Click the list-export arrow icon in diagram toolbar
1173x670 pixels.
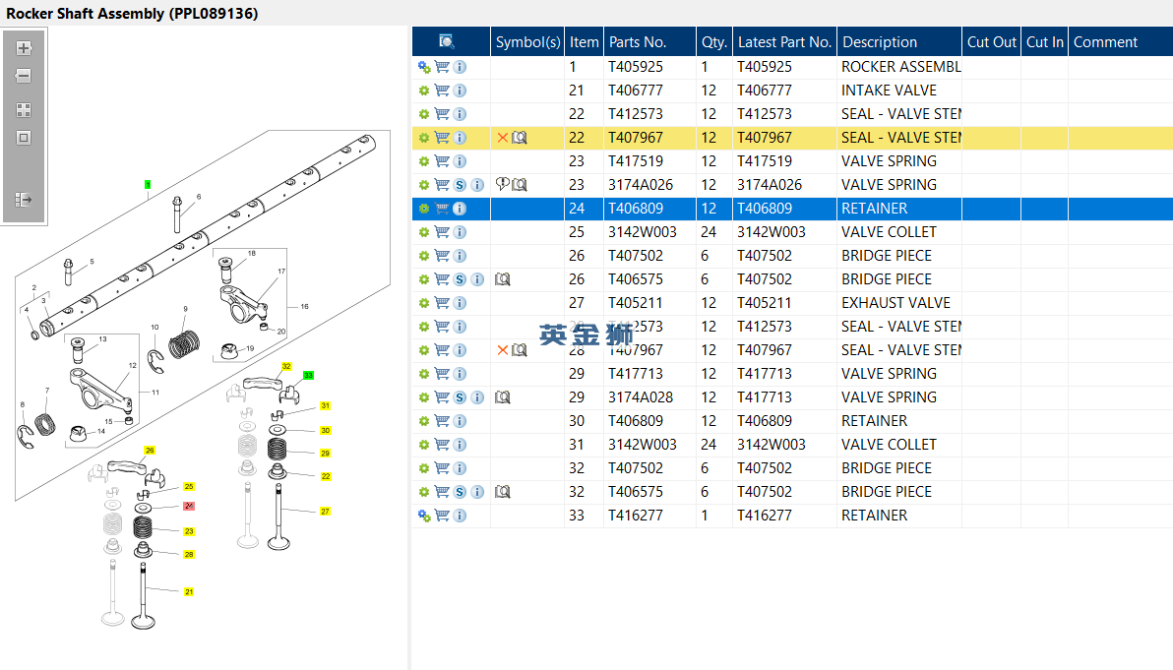[24, 200]
